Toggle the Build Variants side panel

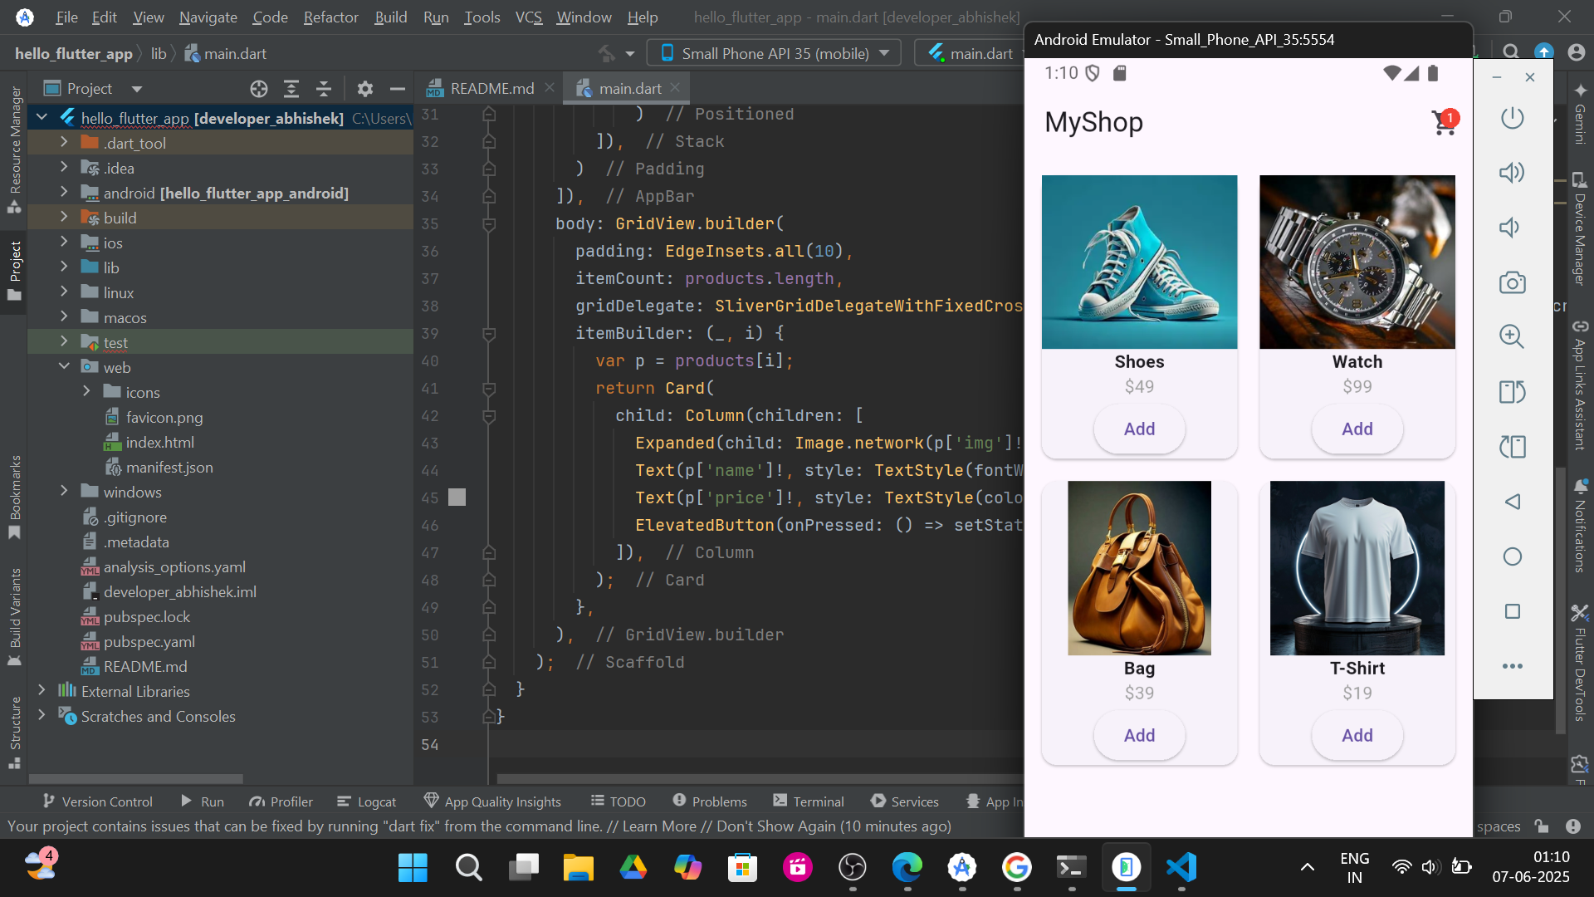pyautogui.click(x=14, y=615)
